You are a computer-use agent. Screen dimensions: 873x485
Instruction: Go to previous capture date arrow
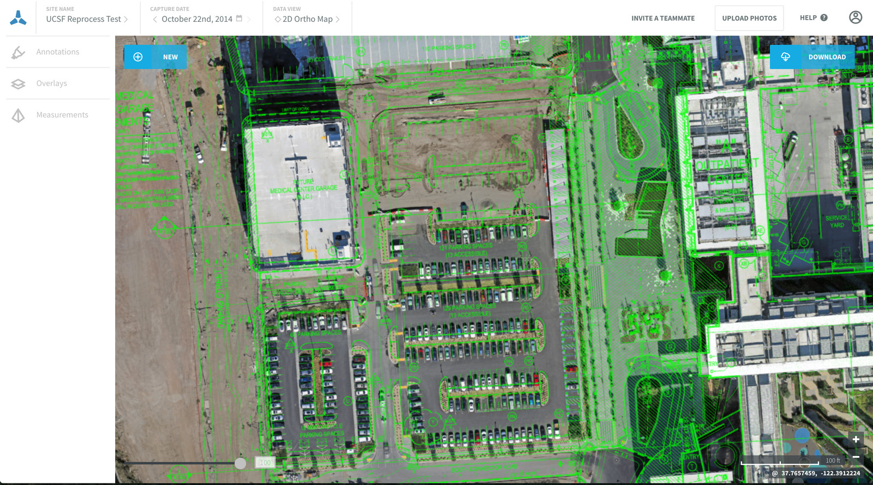click(x=155, y=19)
